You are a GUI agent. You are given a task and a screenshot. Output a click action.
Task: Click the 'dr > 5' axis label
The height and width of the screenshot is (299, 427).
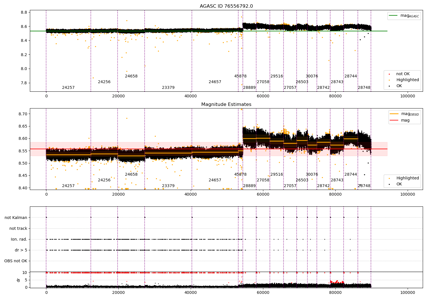(x=21, y=250)
